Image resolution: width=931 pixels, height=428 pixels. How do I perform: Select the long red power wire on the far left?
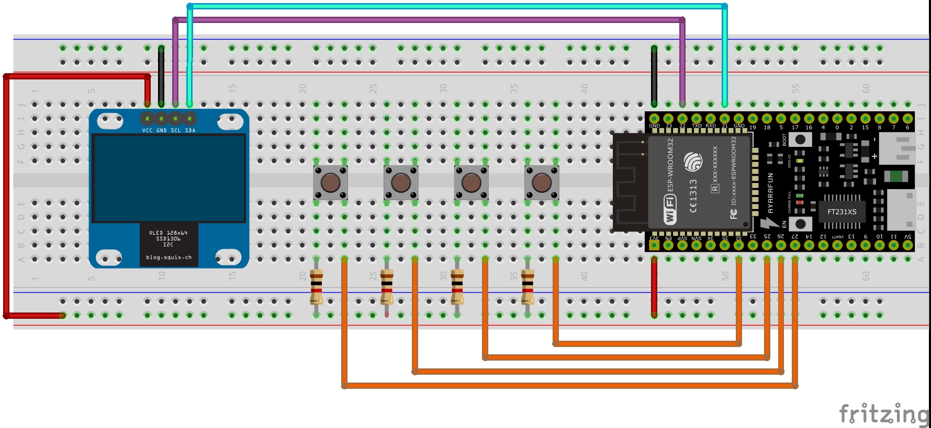[x=6, y=196]
